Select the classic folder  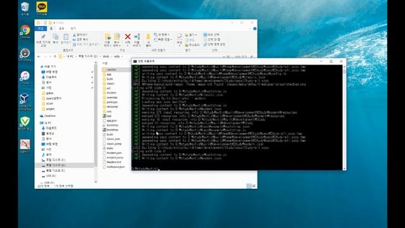pos(108,84)
